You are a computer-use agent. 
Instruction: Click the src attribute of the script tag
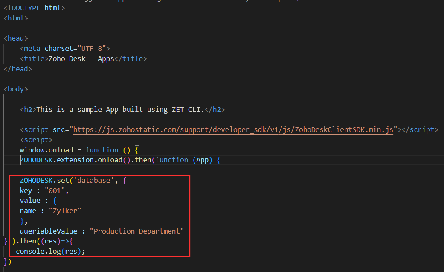[59, 130]
